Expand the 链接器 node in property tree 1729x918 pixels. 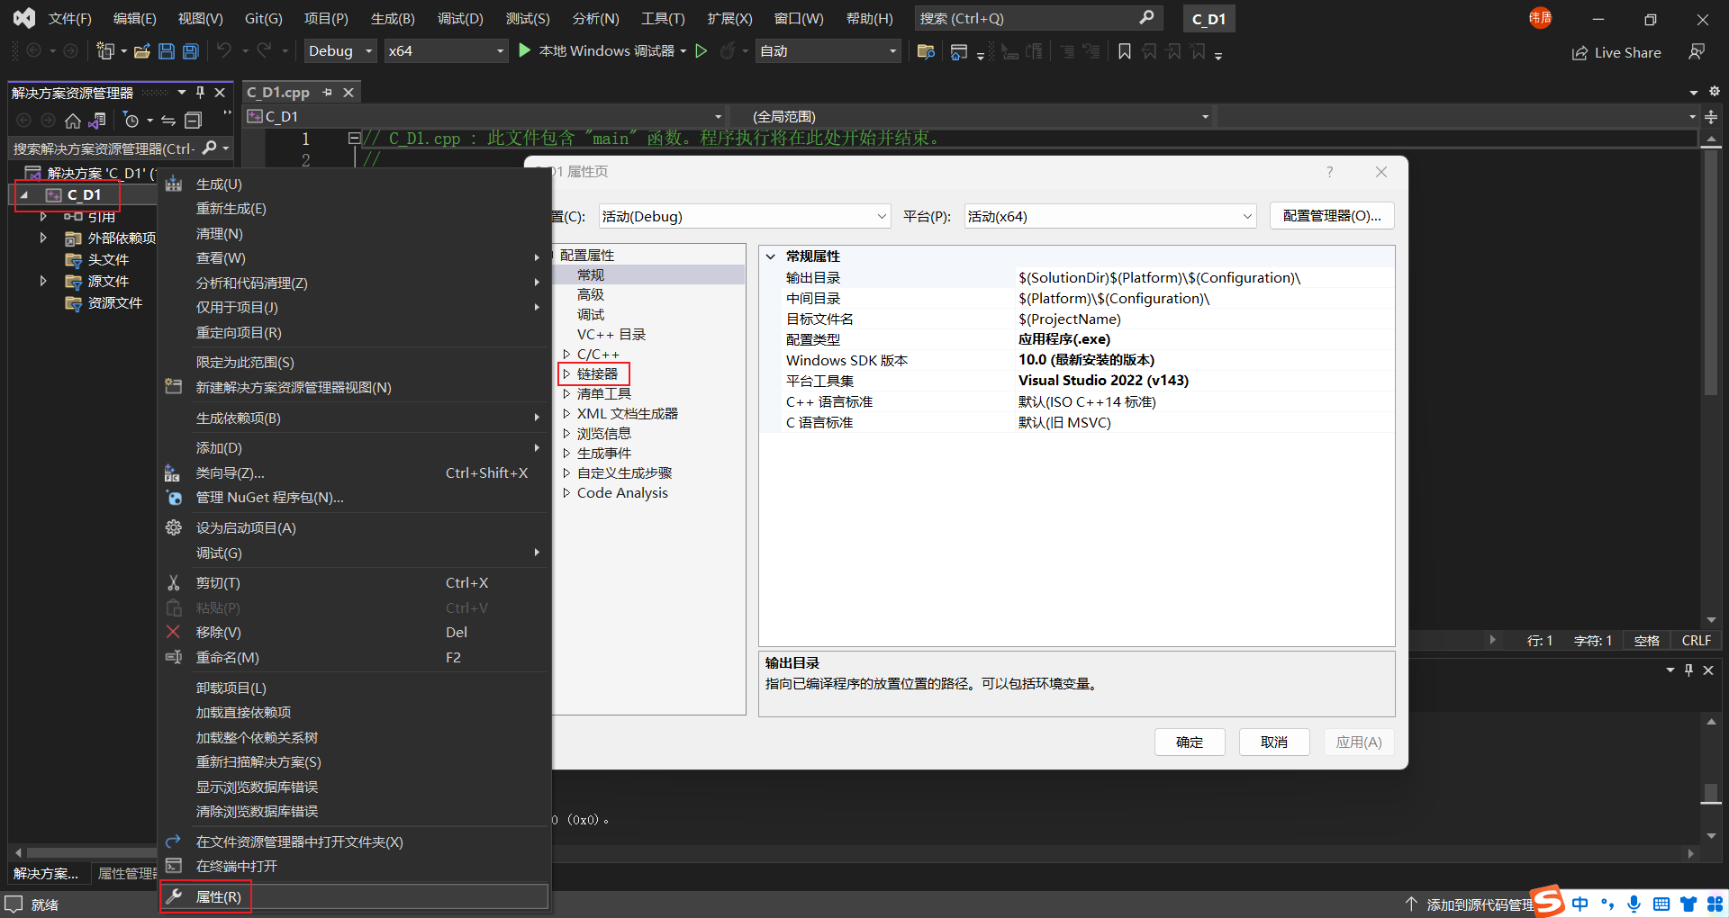(x=566, y=373)
